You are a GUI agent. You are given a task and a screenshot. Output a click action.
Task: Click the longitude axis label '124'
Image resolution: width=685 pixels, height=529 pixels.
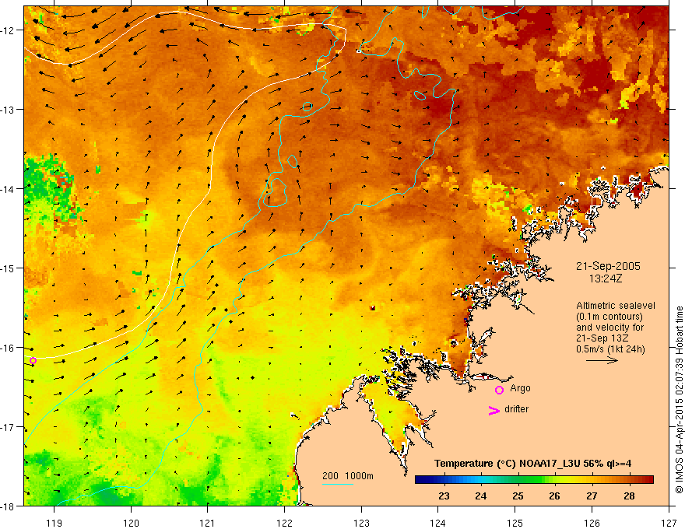tap(438, 523)
